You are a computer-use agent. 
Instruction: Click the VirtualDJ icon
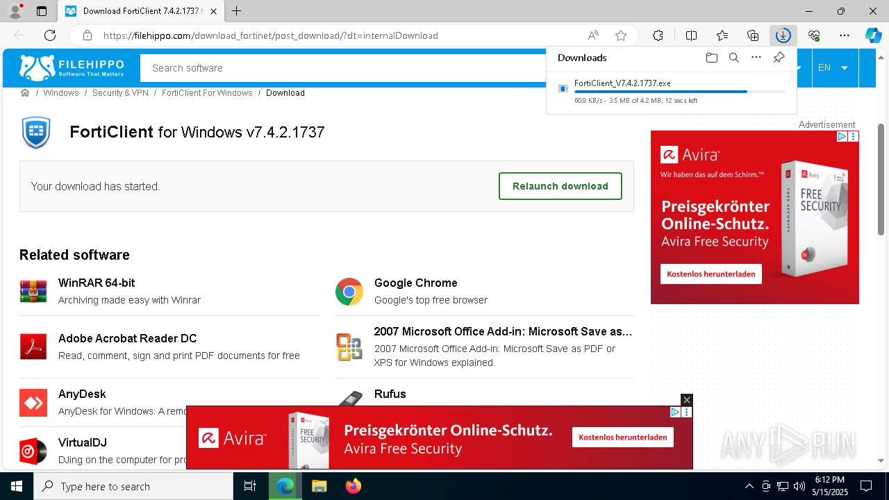[x=33, y=451]
